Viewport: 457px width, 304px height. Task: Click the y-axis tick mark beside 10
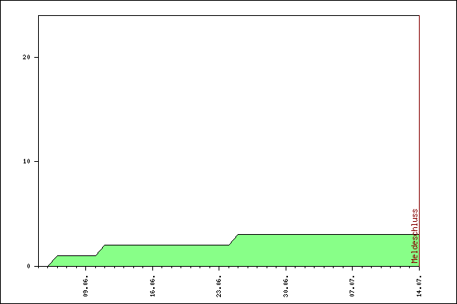[x=36, y=161]
